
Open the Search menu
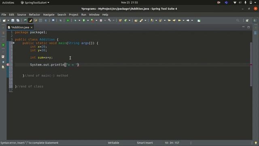(x=62, y=15)
